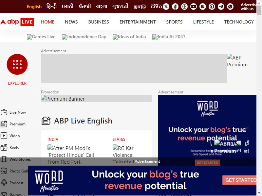This screenshot has height=196, width=262.
Task: Open the YouTube social icon
Action: (194, 7)
